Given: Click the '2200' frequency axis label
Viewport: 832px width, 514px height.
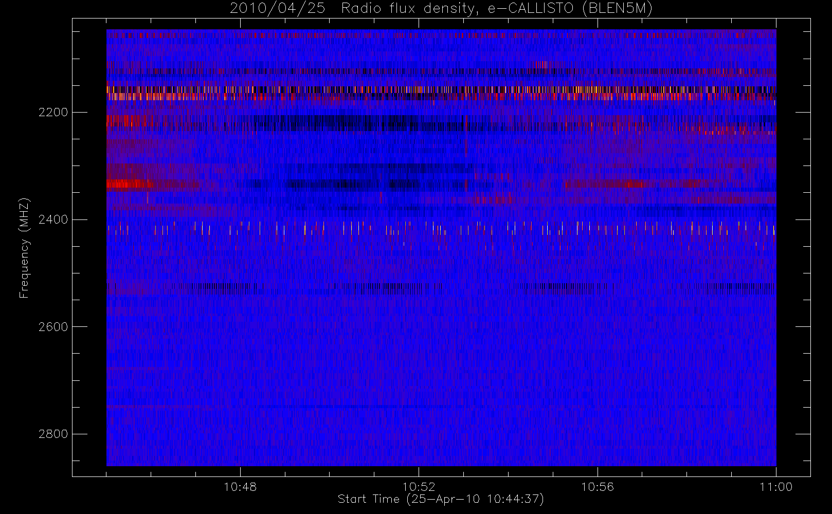Looking at the screenshot, I should click(53, 112).
